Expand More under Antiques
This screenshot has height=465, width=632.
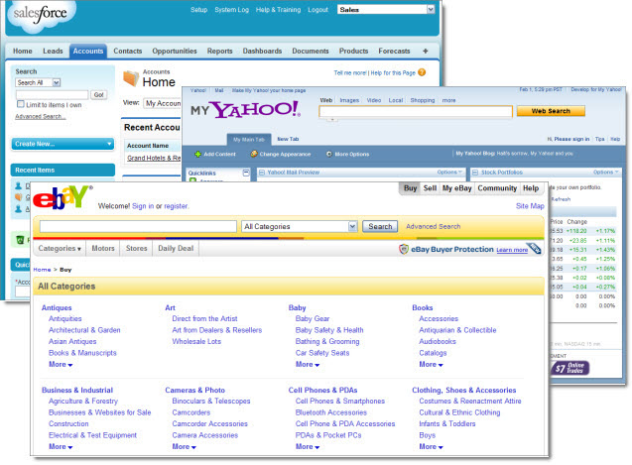61,364
